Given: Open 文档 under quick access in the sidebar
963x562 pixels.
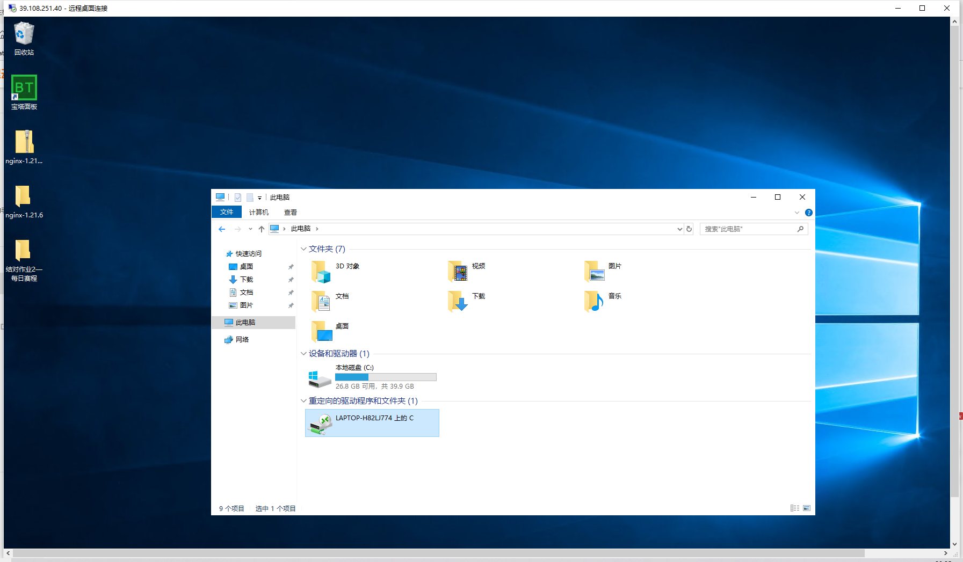Looking at the screenshot, I should (x=247, y=293).
